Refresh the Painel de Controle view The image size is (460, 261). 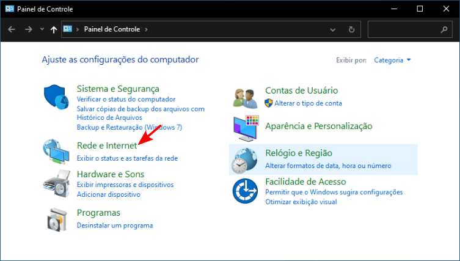[351, 29]
